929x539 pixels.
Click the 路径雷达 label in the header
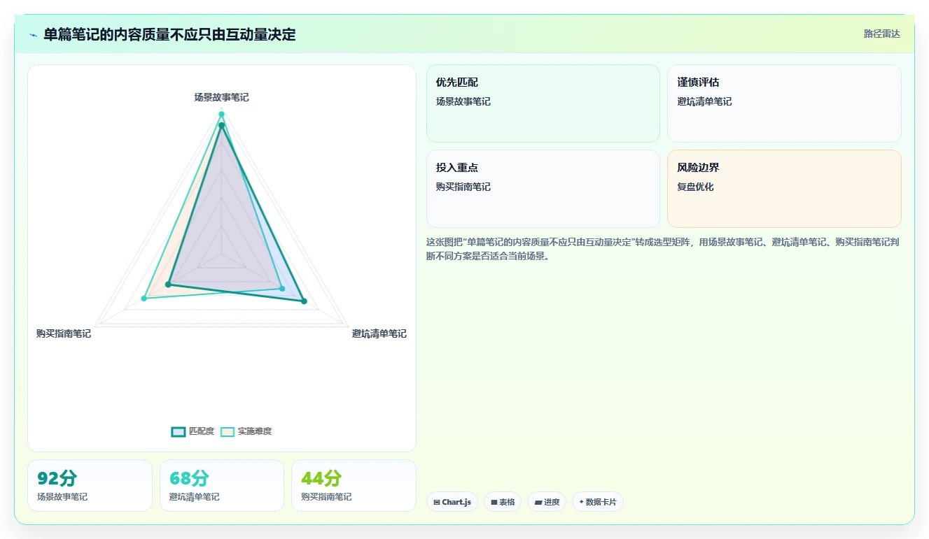tap(881, 34)
